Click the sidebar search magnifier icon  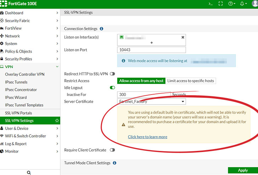(x=29, y=173)
